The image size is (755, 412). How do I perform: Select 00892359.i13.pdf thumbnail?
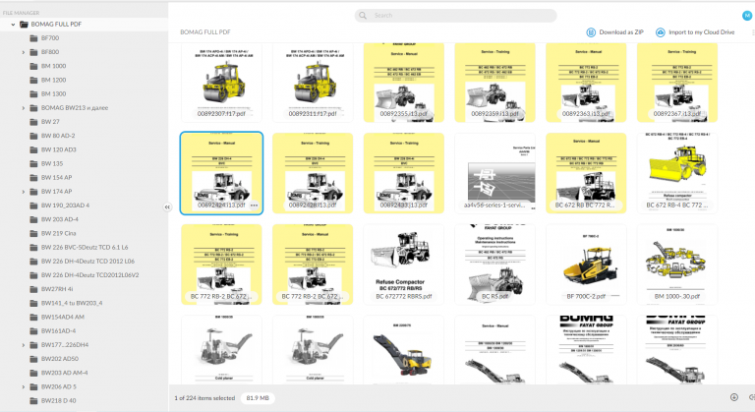click(495, 82)
